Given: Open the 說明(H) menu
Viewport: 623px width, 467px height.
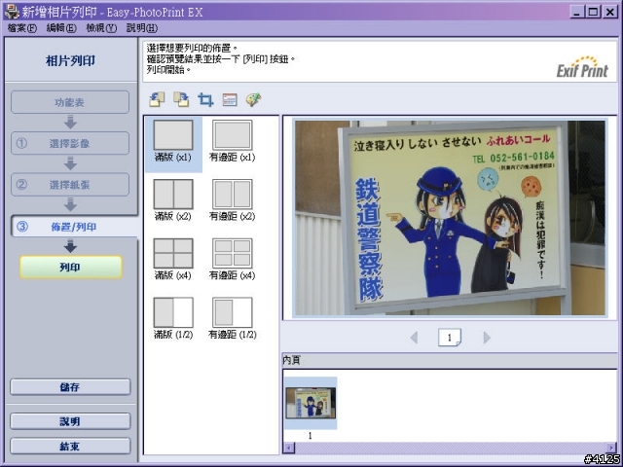Looking at the screenshot, I should pyautogui.click(x=142, y=28).
